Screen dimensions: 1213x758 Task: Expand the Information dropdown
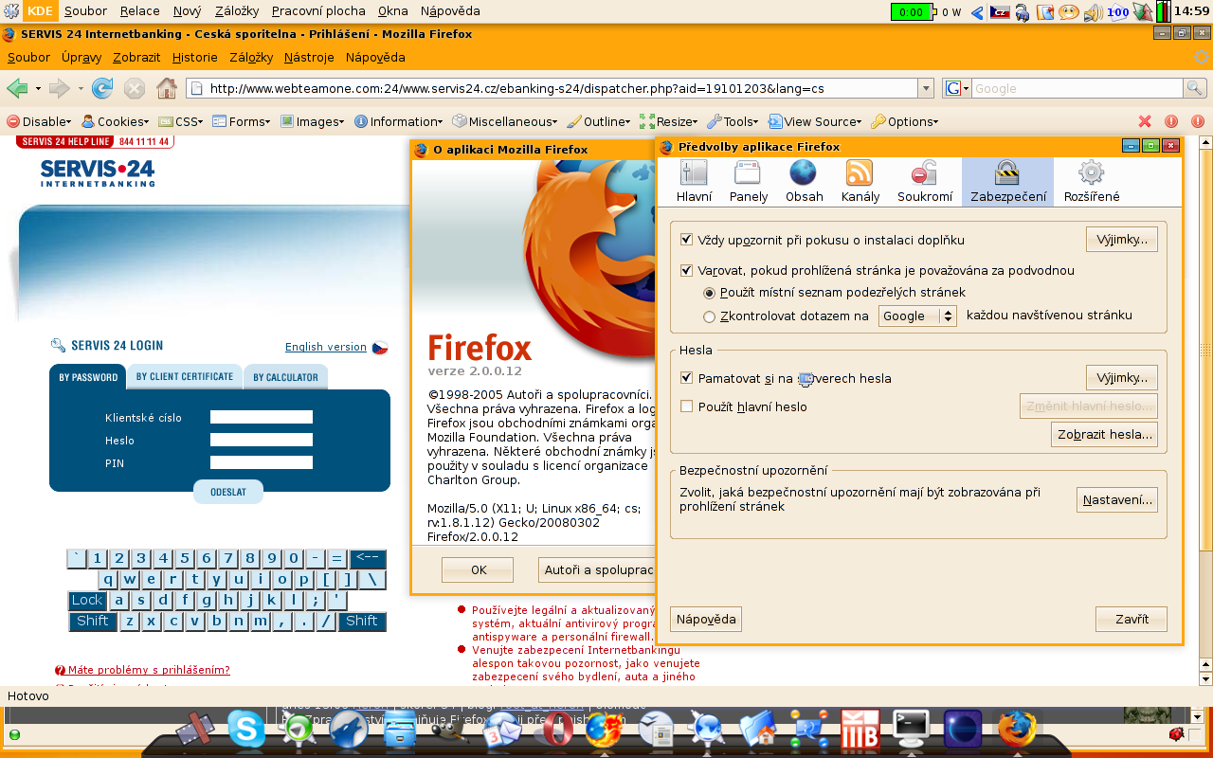(x=398, y=121)
